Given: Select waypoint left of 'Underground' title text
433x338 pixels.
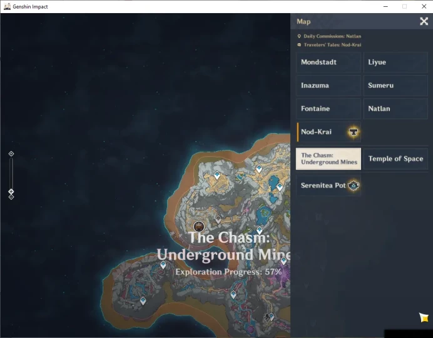Looking at the screenshot, I should click(x=163, y=265).
